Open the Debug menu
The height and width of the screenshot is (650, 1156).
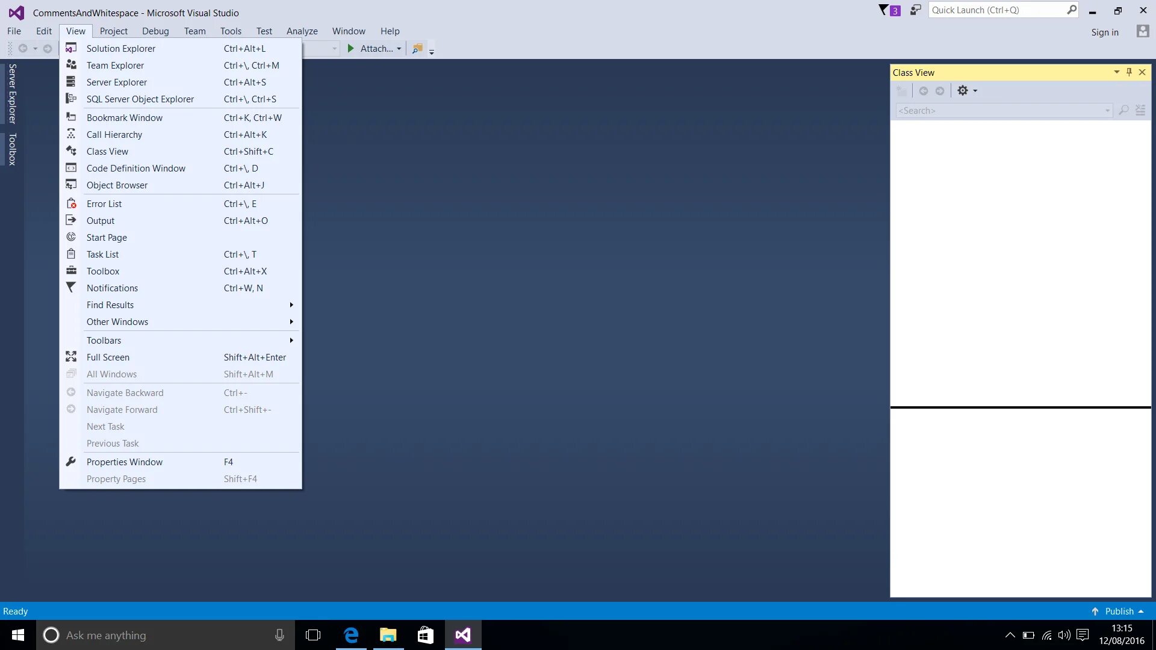click(155, 31)
